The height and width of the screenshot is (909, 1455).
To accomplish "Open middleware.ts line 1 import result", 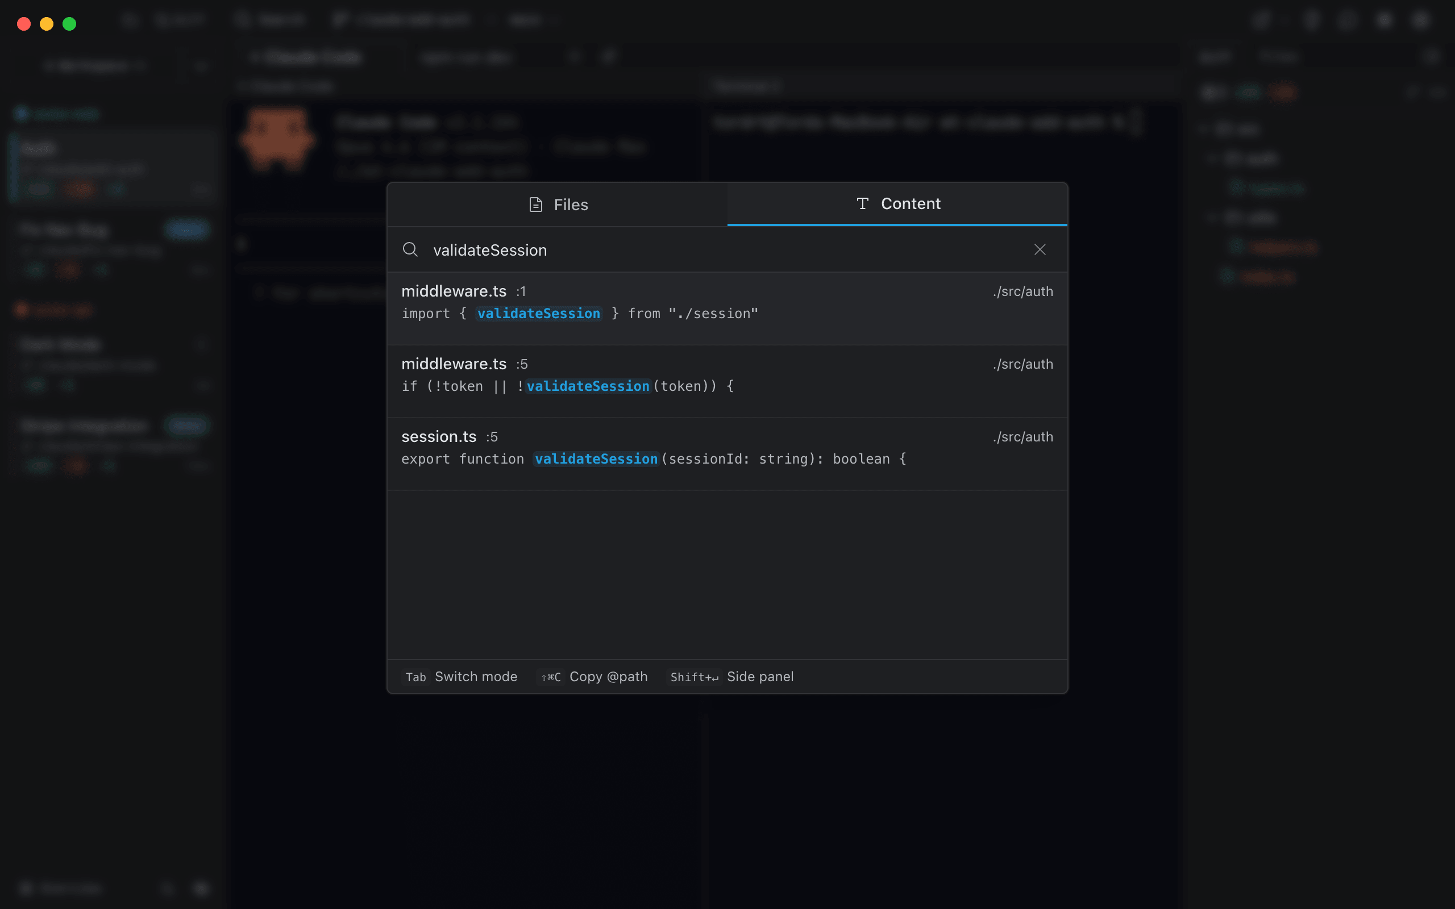I will [x=727, y=308].
